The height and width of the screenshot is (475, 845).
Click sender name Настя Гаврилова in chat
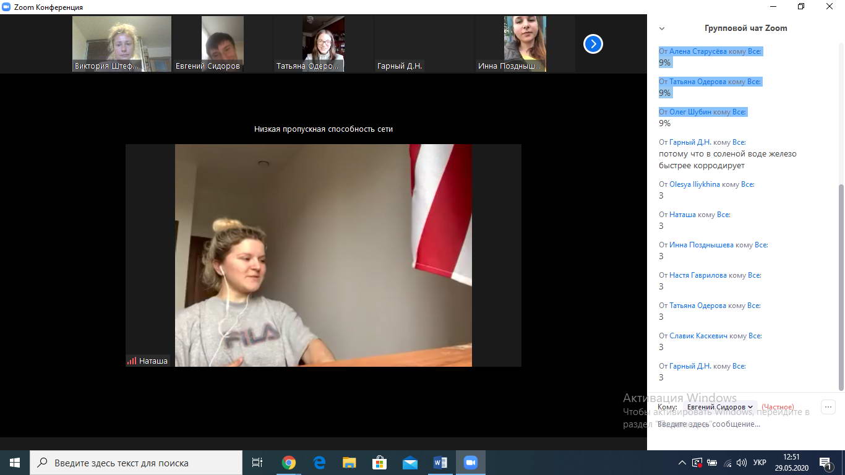pyautogui.click(x=698, y=275)
